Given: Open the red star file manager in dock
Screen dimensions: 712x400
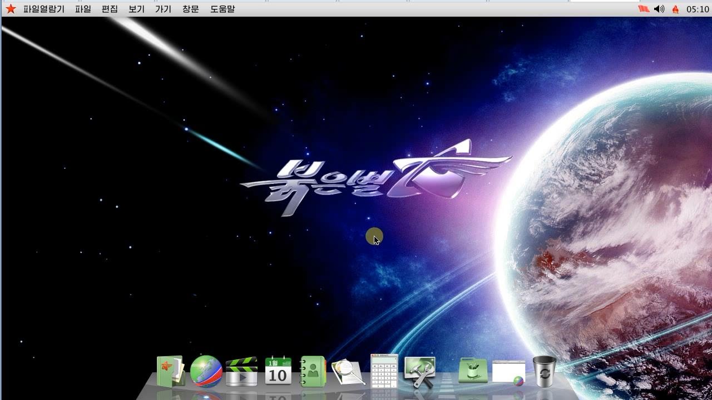Looking at the screenshot, I should 171,371.
